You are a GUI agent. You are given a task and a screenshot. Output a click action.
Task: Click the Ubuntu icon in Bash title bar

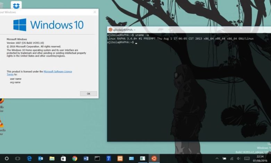tap(110, 29)
